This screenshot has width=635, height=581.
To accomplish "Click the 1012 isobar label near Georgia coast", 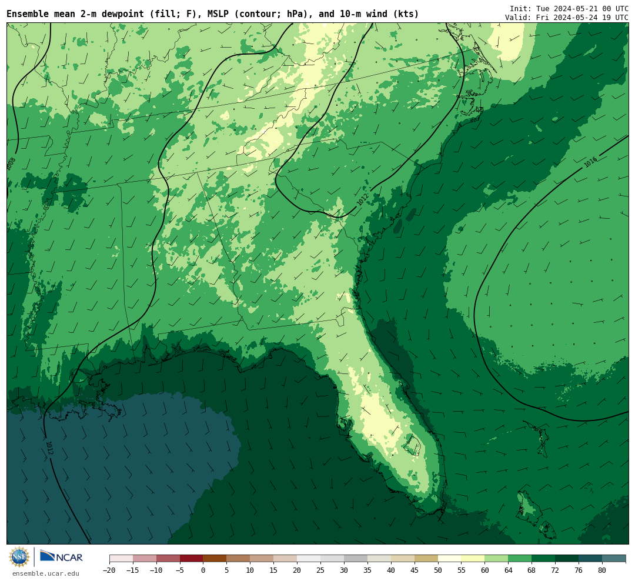I will (362, 199).
